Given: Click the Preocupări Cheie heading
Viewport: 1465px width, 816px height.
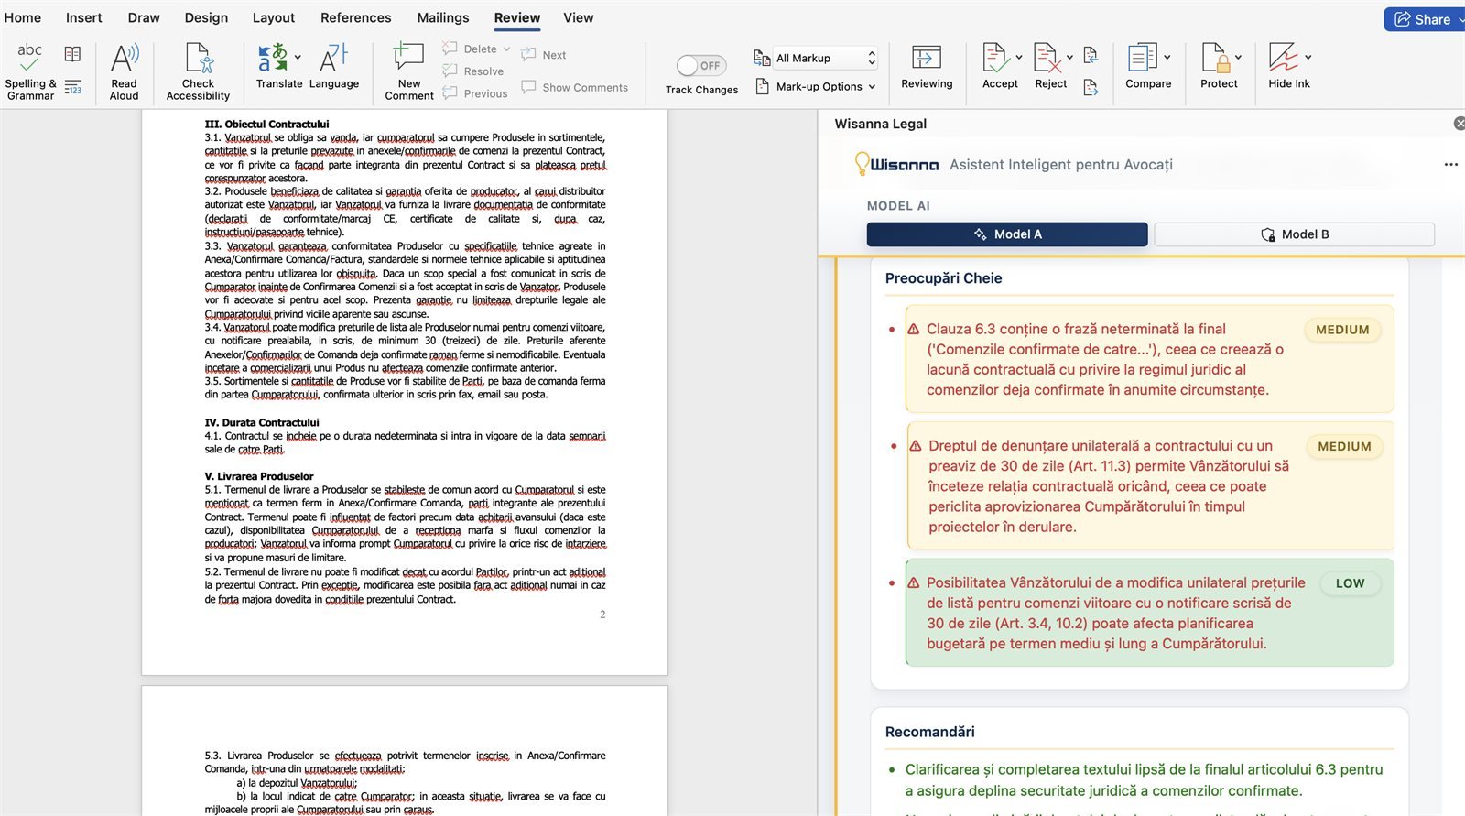Looking at the screenshot, I should click(943, 278).
